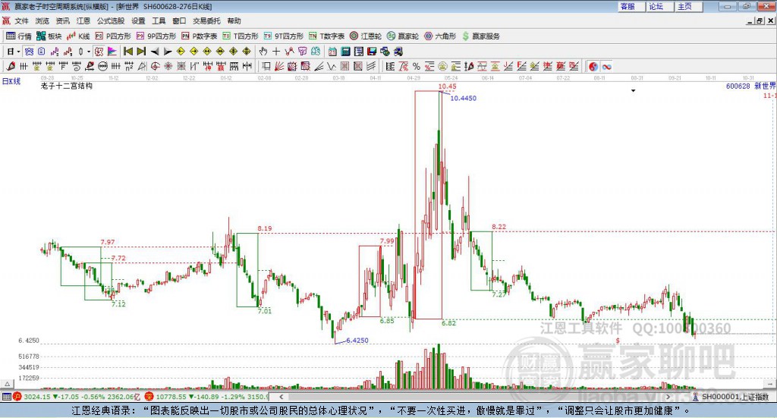Click the 客服 customer service button
This screenshot has height=418, width=777.
pyautogui.click(x=628, y=6)
